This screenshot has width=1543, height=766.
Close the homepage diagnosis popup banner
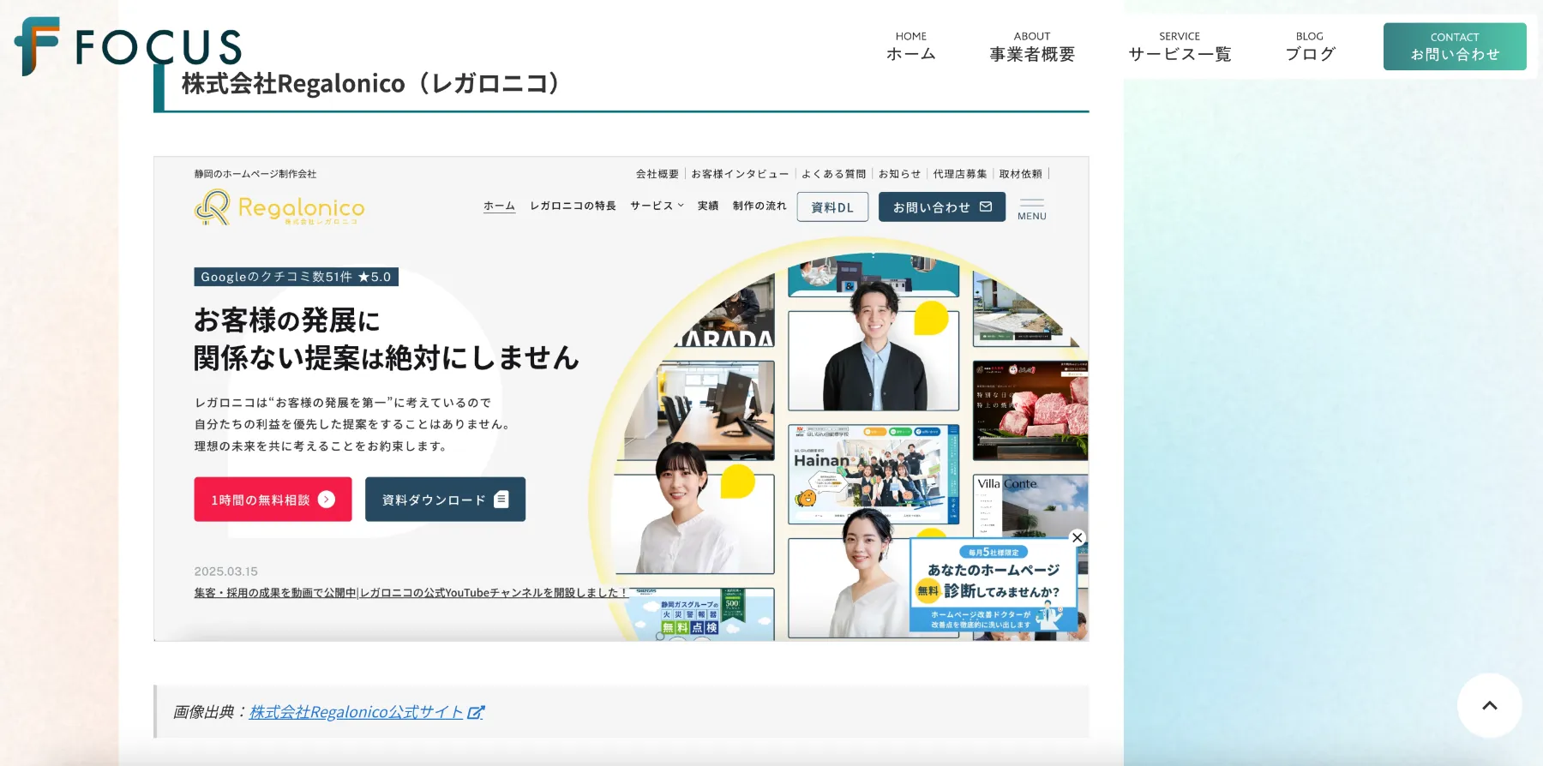tap(1078, 538)
